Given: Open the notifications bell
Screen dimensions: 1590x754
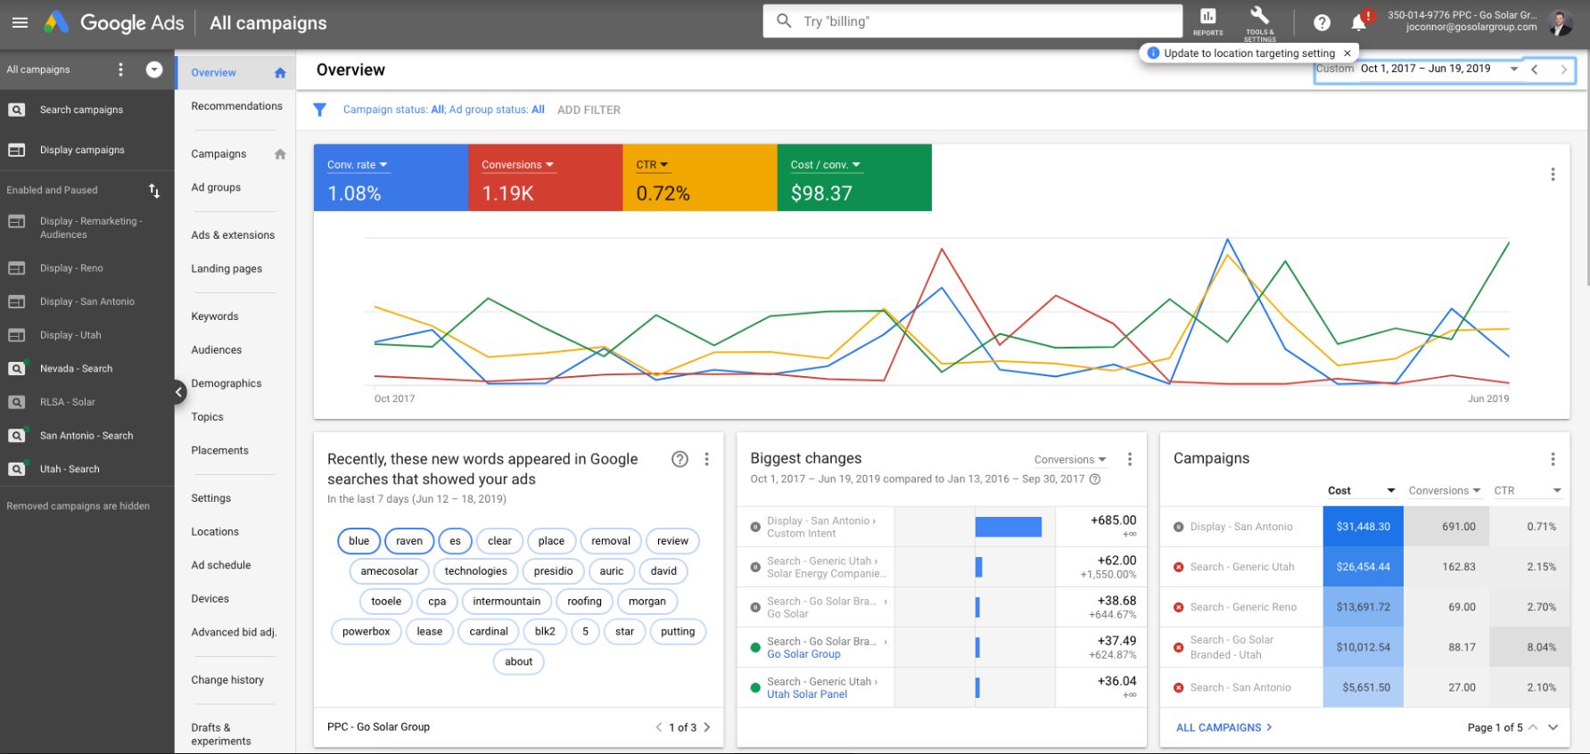Looking at the screenshot, I should 1359,22.
